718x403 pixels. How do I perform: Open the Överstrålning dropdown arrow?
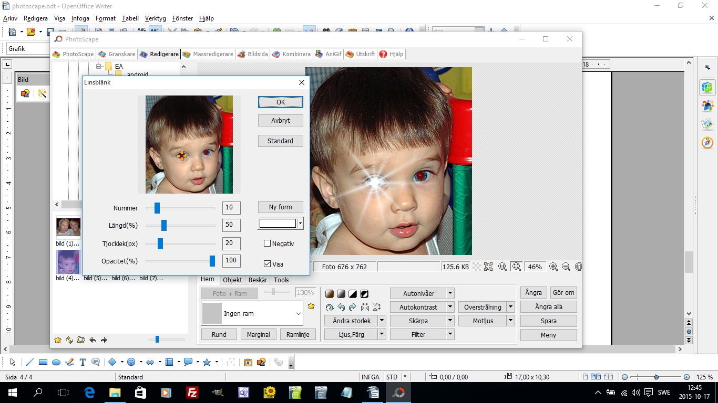(x=511, y=307)
